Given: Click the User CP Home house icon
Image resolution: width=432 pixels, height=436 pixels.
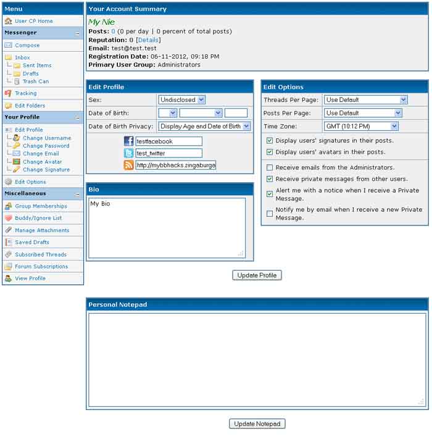Looking at the screenshot, I should (8, 21).
